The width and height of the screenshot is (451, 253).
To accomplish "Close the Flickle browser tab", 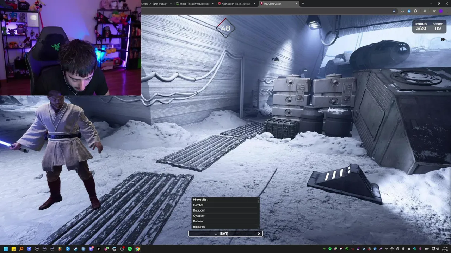I will (212, 4).
